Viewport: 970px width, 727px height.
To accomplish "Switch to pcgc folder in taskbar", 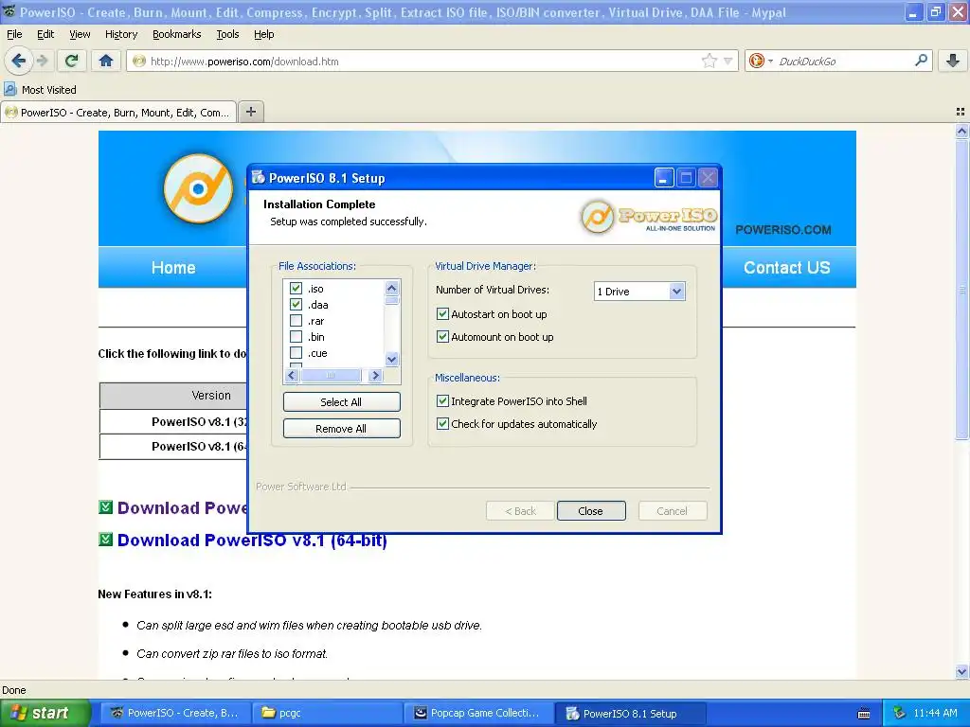I will click(x=327, y=713).
